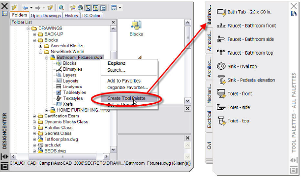The width and height of the screenshot is (301, 177).
Task: Switch to the Open Drawings tab
Action: click(46, 16)
